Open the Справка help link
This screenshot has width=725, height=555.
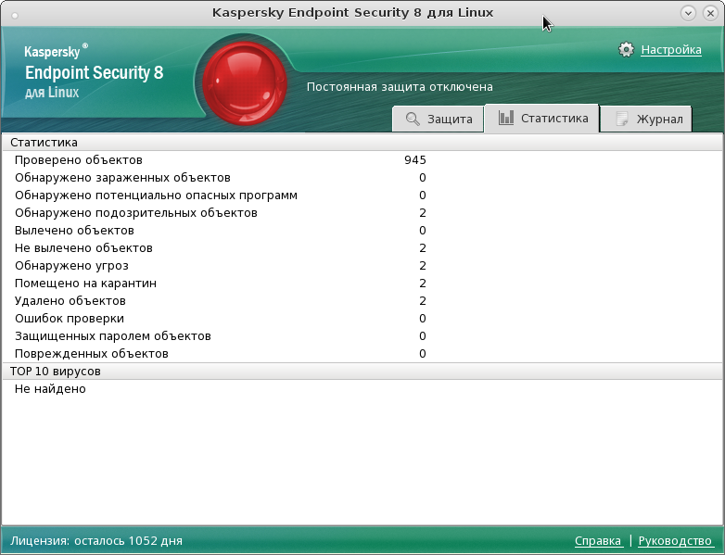point(598,541)
